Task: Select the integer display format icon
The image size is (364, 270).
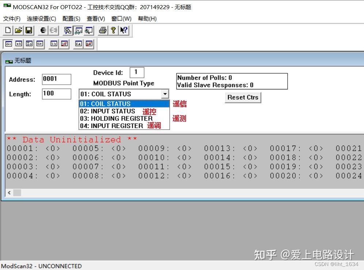Action: pos(29,44)
